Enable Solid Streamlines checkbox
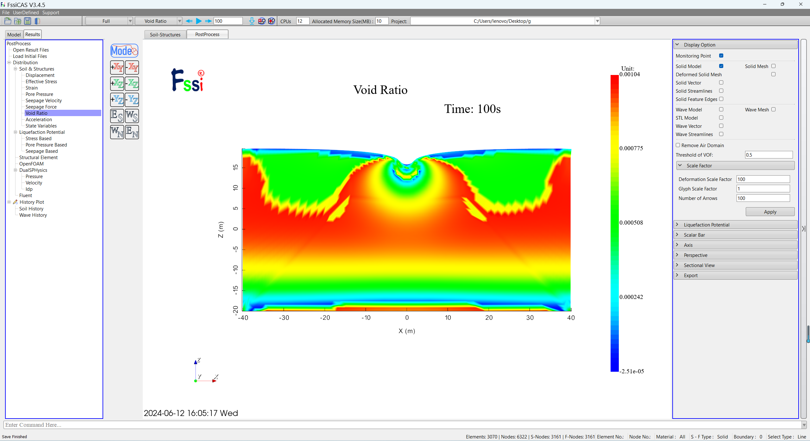 click(721, 91)
